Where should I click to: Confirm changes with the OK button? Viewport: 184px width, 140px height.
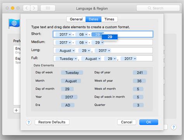click(149, 122)
